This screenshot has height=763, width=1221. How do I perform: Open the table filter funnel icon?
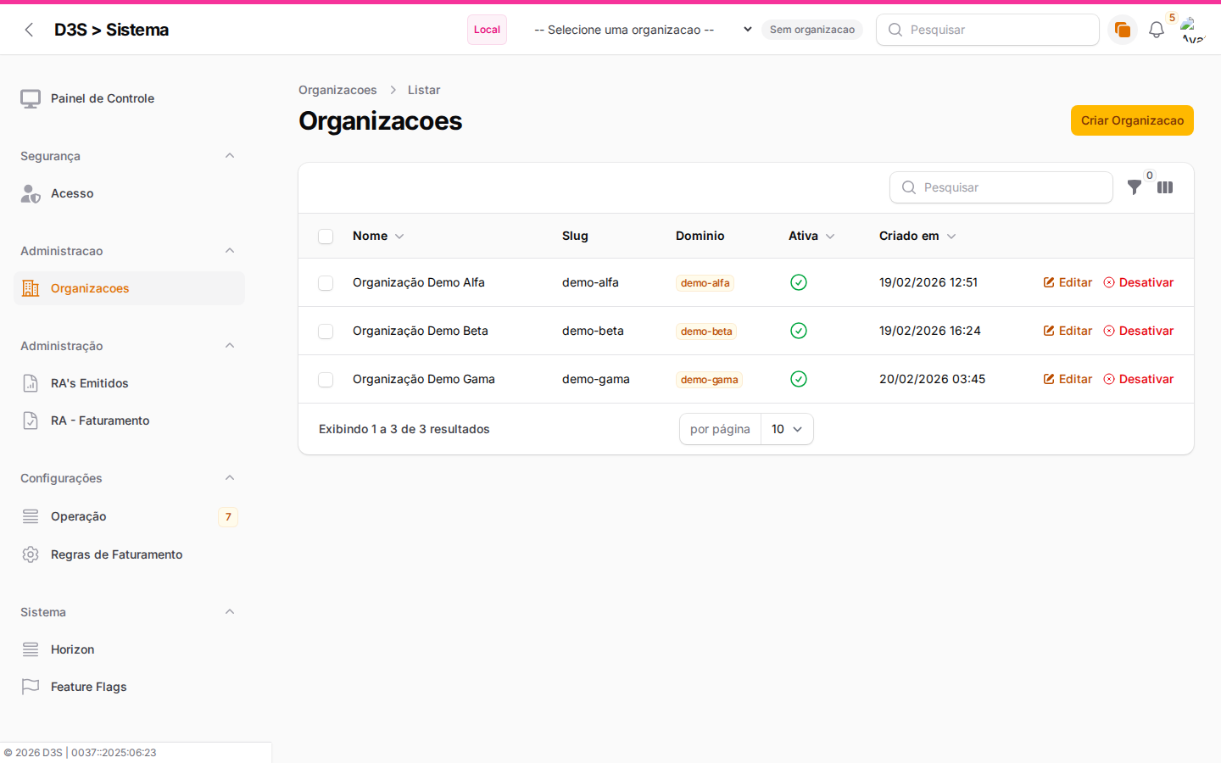tap(1134, 187)
